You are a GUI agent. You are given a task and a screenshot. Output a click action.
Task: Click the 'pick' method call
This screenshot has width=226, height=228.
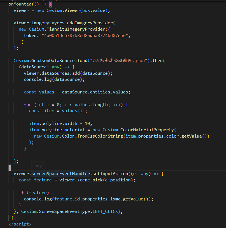(97, 180)
